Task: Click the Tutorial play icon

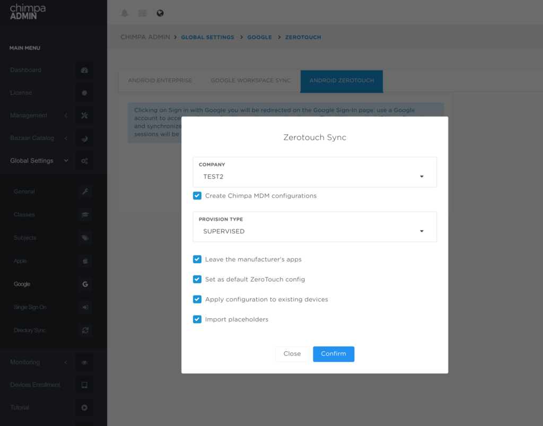Action: pos(84,407)
